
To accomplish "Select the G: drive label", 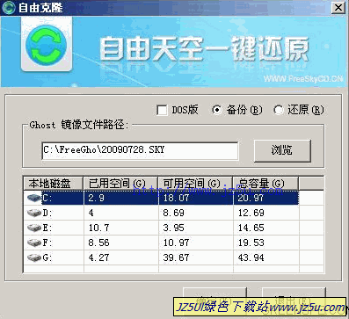I will tap(47, 257).
